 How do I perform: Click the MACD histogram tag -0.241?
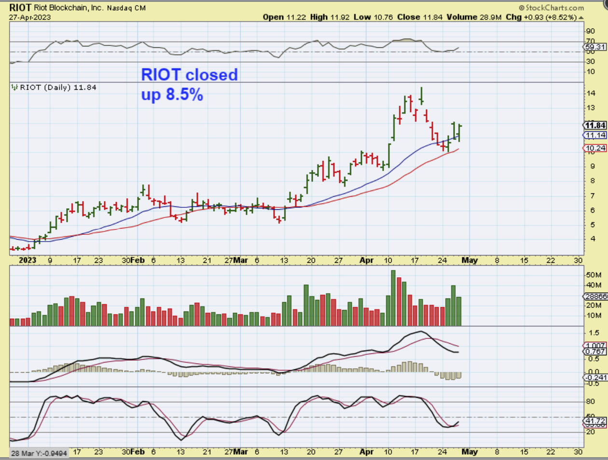coord(595,378)
